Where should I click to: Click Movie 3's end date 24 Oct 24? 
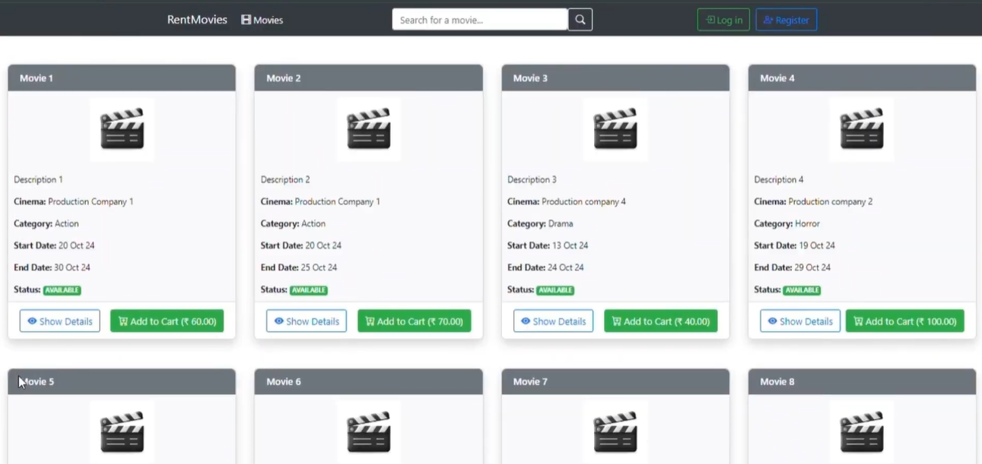pos(566,268)
